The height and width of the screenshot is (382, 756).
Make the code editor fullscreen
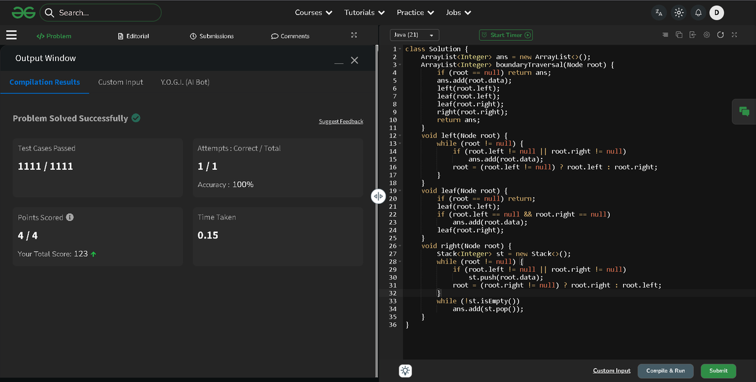[734, 35]
